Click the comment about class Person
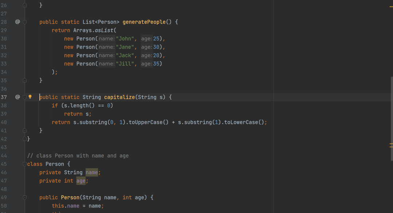Screen dimensions: 393x213 pyautogui.click(x=78, y=156)
